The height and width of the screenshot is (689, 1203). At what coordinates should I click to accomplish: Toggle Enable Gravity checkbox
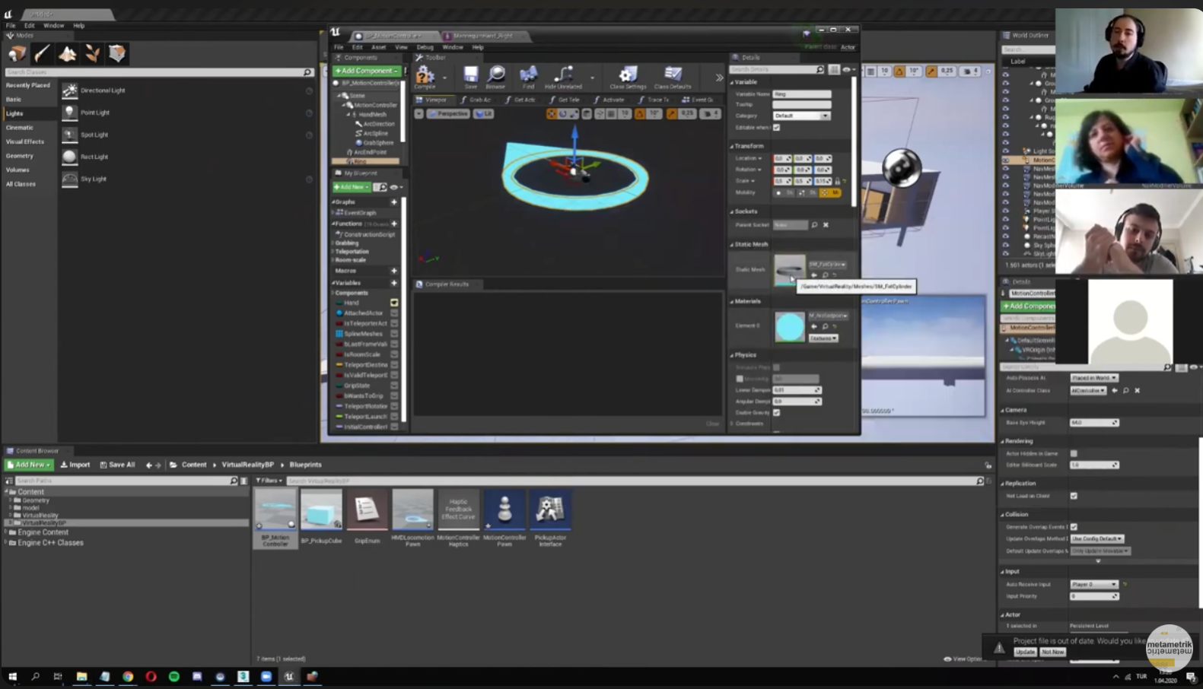pos(777,412)
